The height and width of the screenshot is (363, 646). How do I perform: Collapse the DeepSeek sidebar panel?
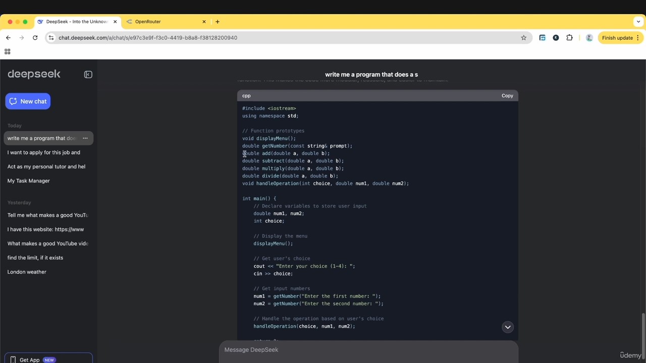[x=88, y=75]
